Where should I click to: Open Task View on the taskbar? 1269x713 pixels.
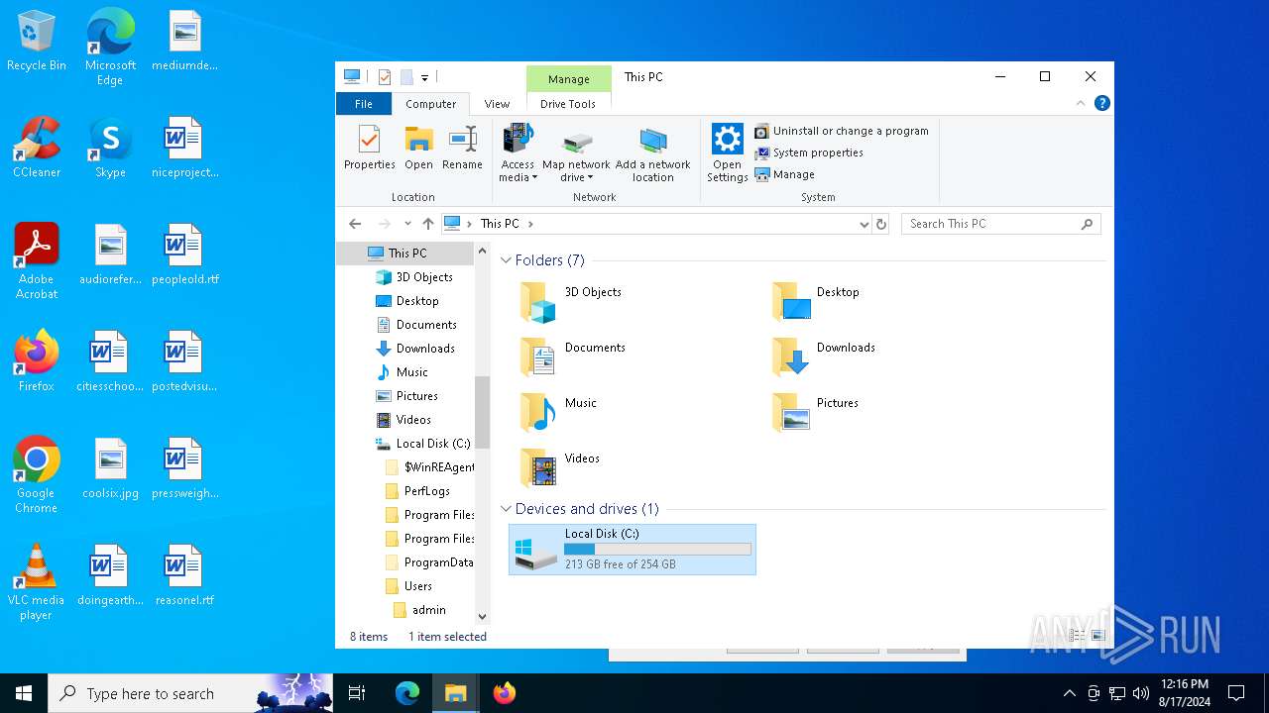(x=357, y=693)
